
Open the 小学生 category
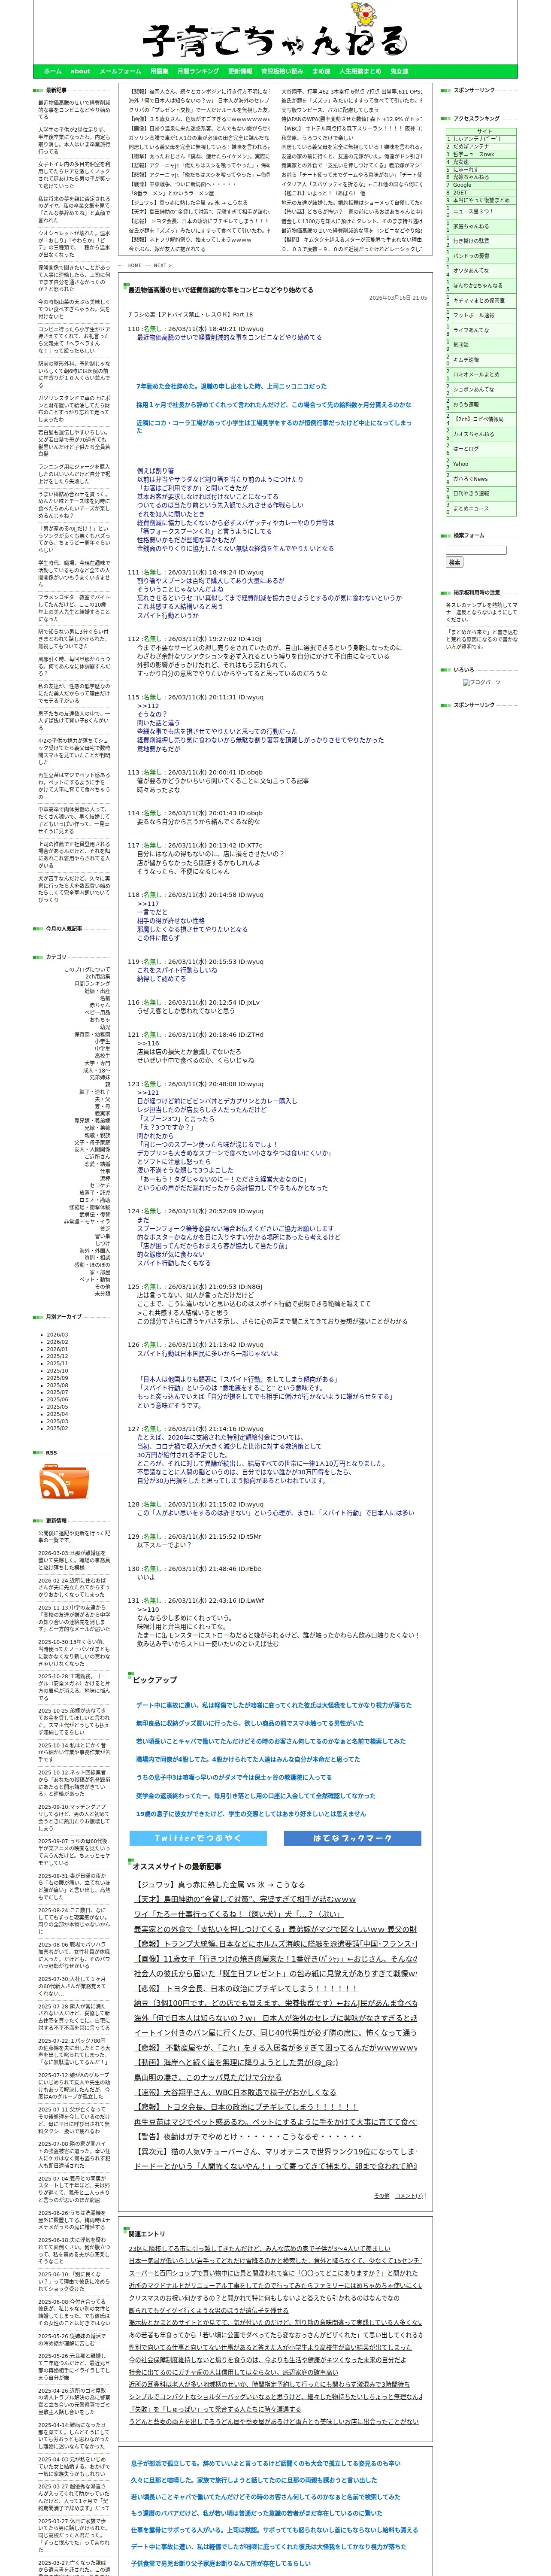pos(103,1041)
